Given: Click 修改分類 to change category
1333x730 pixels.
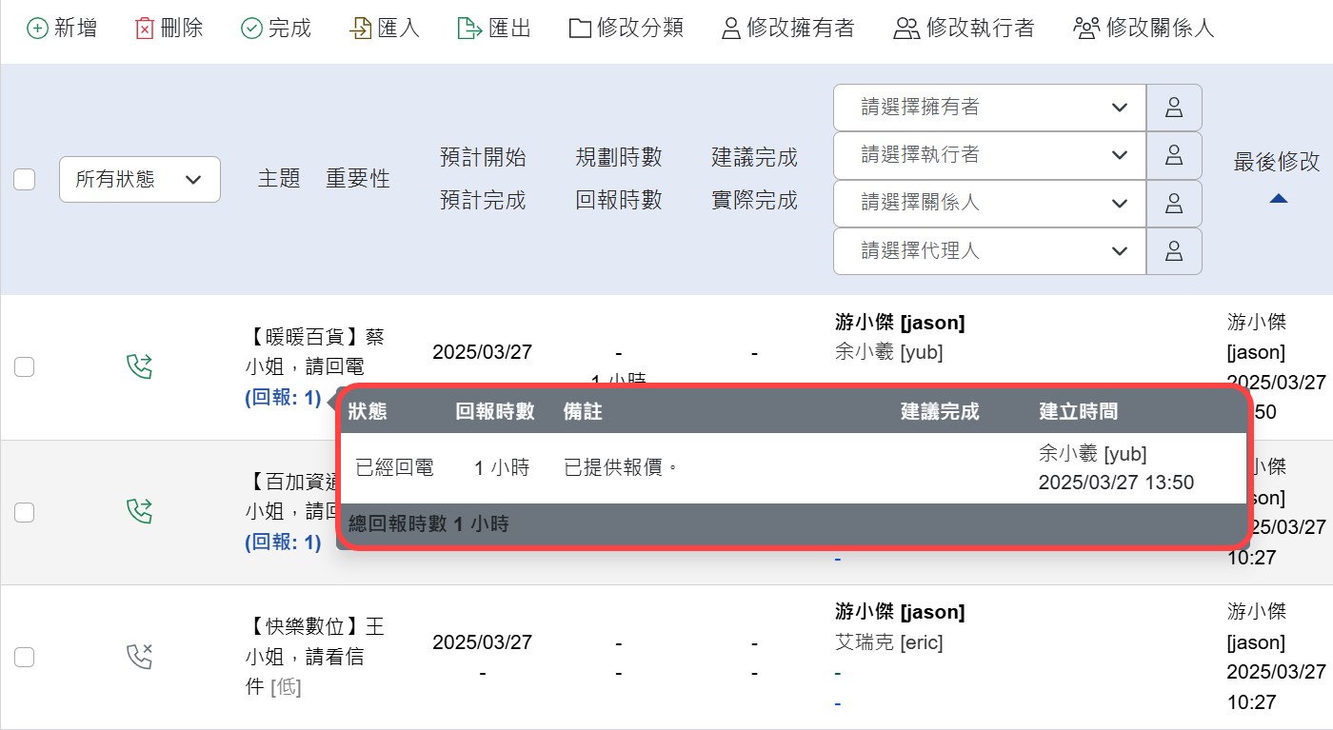Looking at the screenshot, I should 627,29.
